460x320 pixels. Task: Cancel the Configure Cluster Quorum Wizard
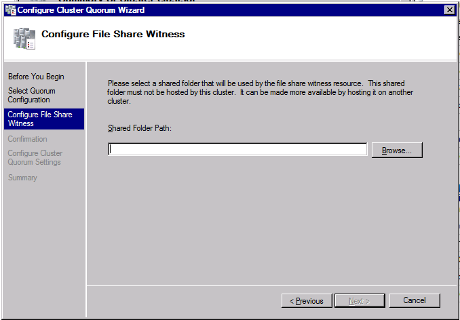pyautogui.click(x=415, y=300)
